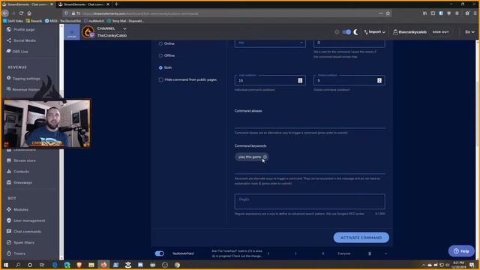
Task: Open the Help button
Action: [461, 251]
